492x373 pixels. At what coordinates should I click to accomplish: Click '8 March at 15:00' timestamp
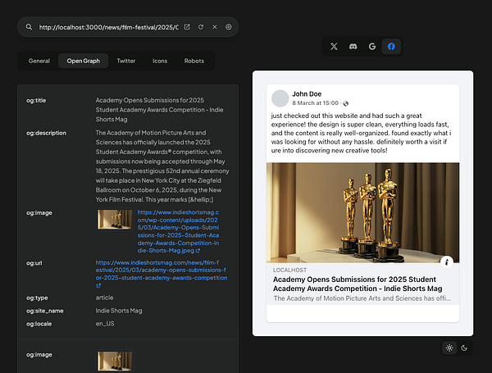pyautogui.click(x=316, y=103)
